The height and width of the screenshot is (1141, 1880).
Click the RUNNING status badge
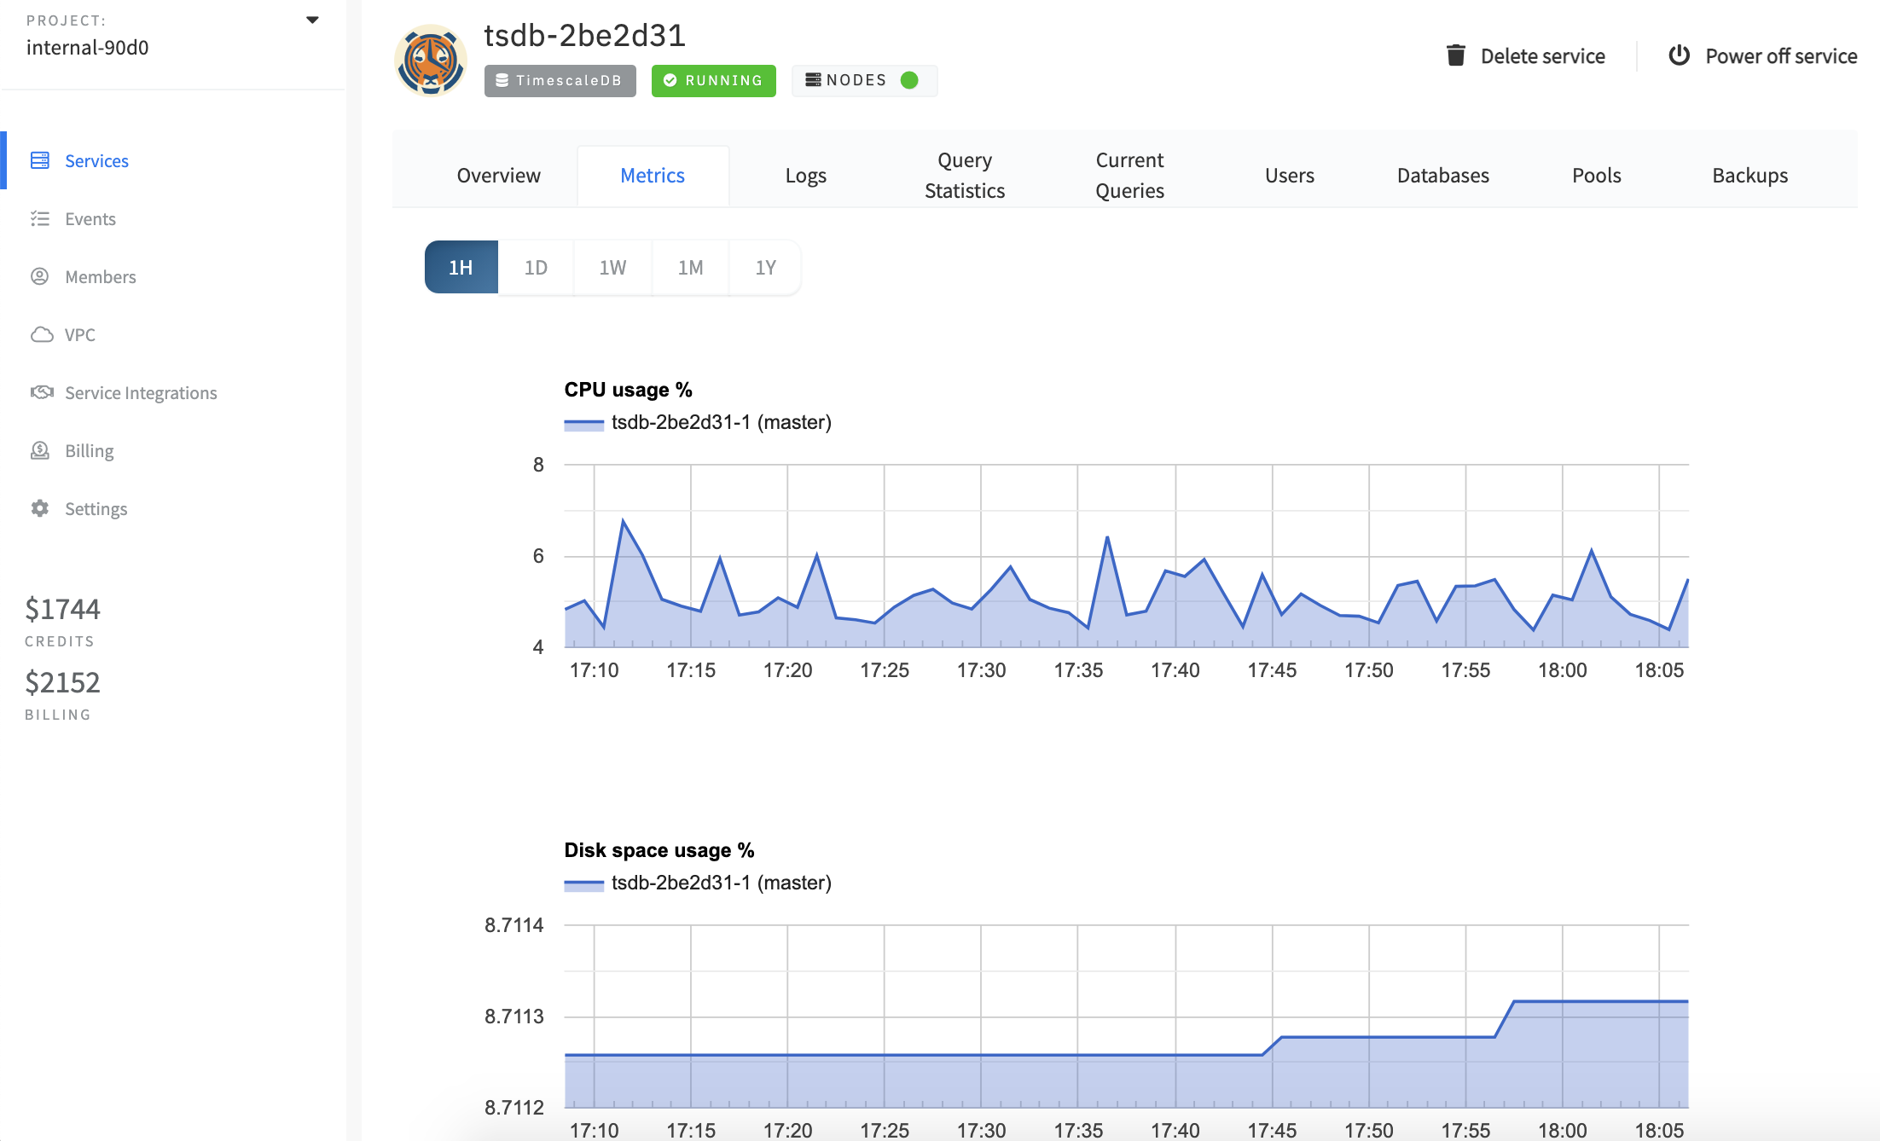click(713, 80)
